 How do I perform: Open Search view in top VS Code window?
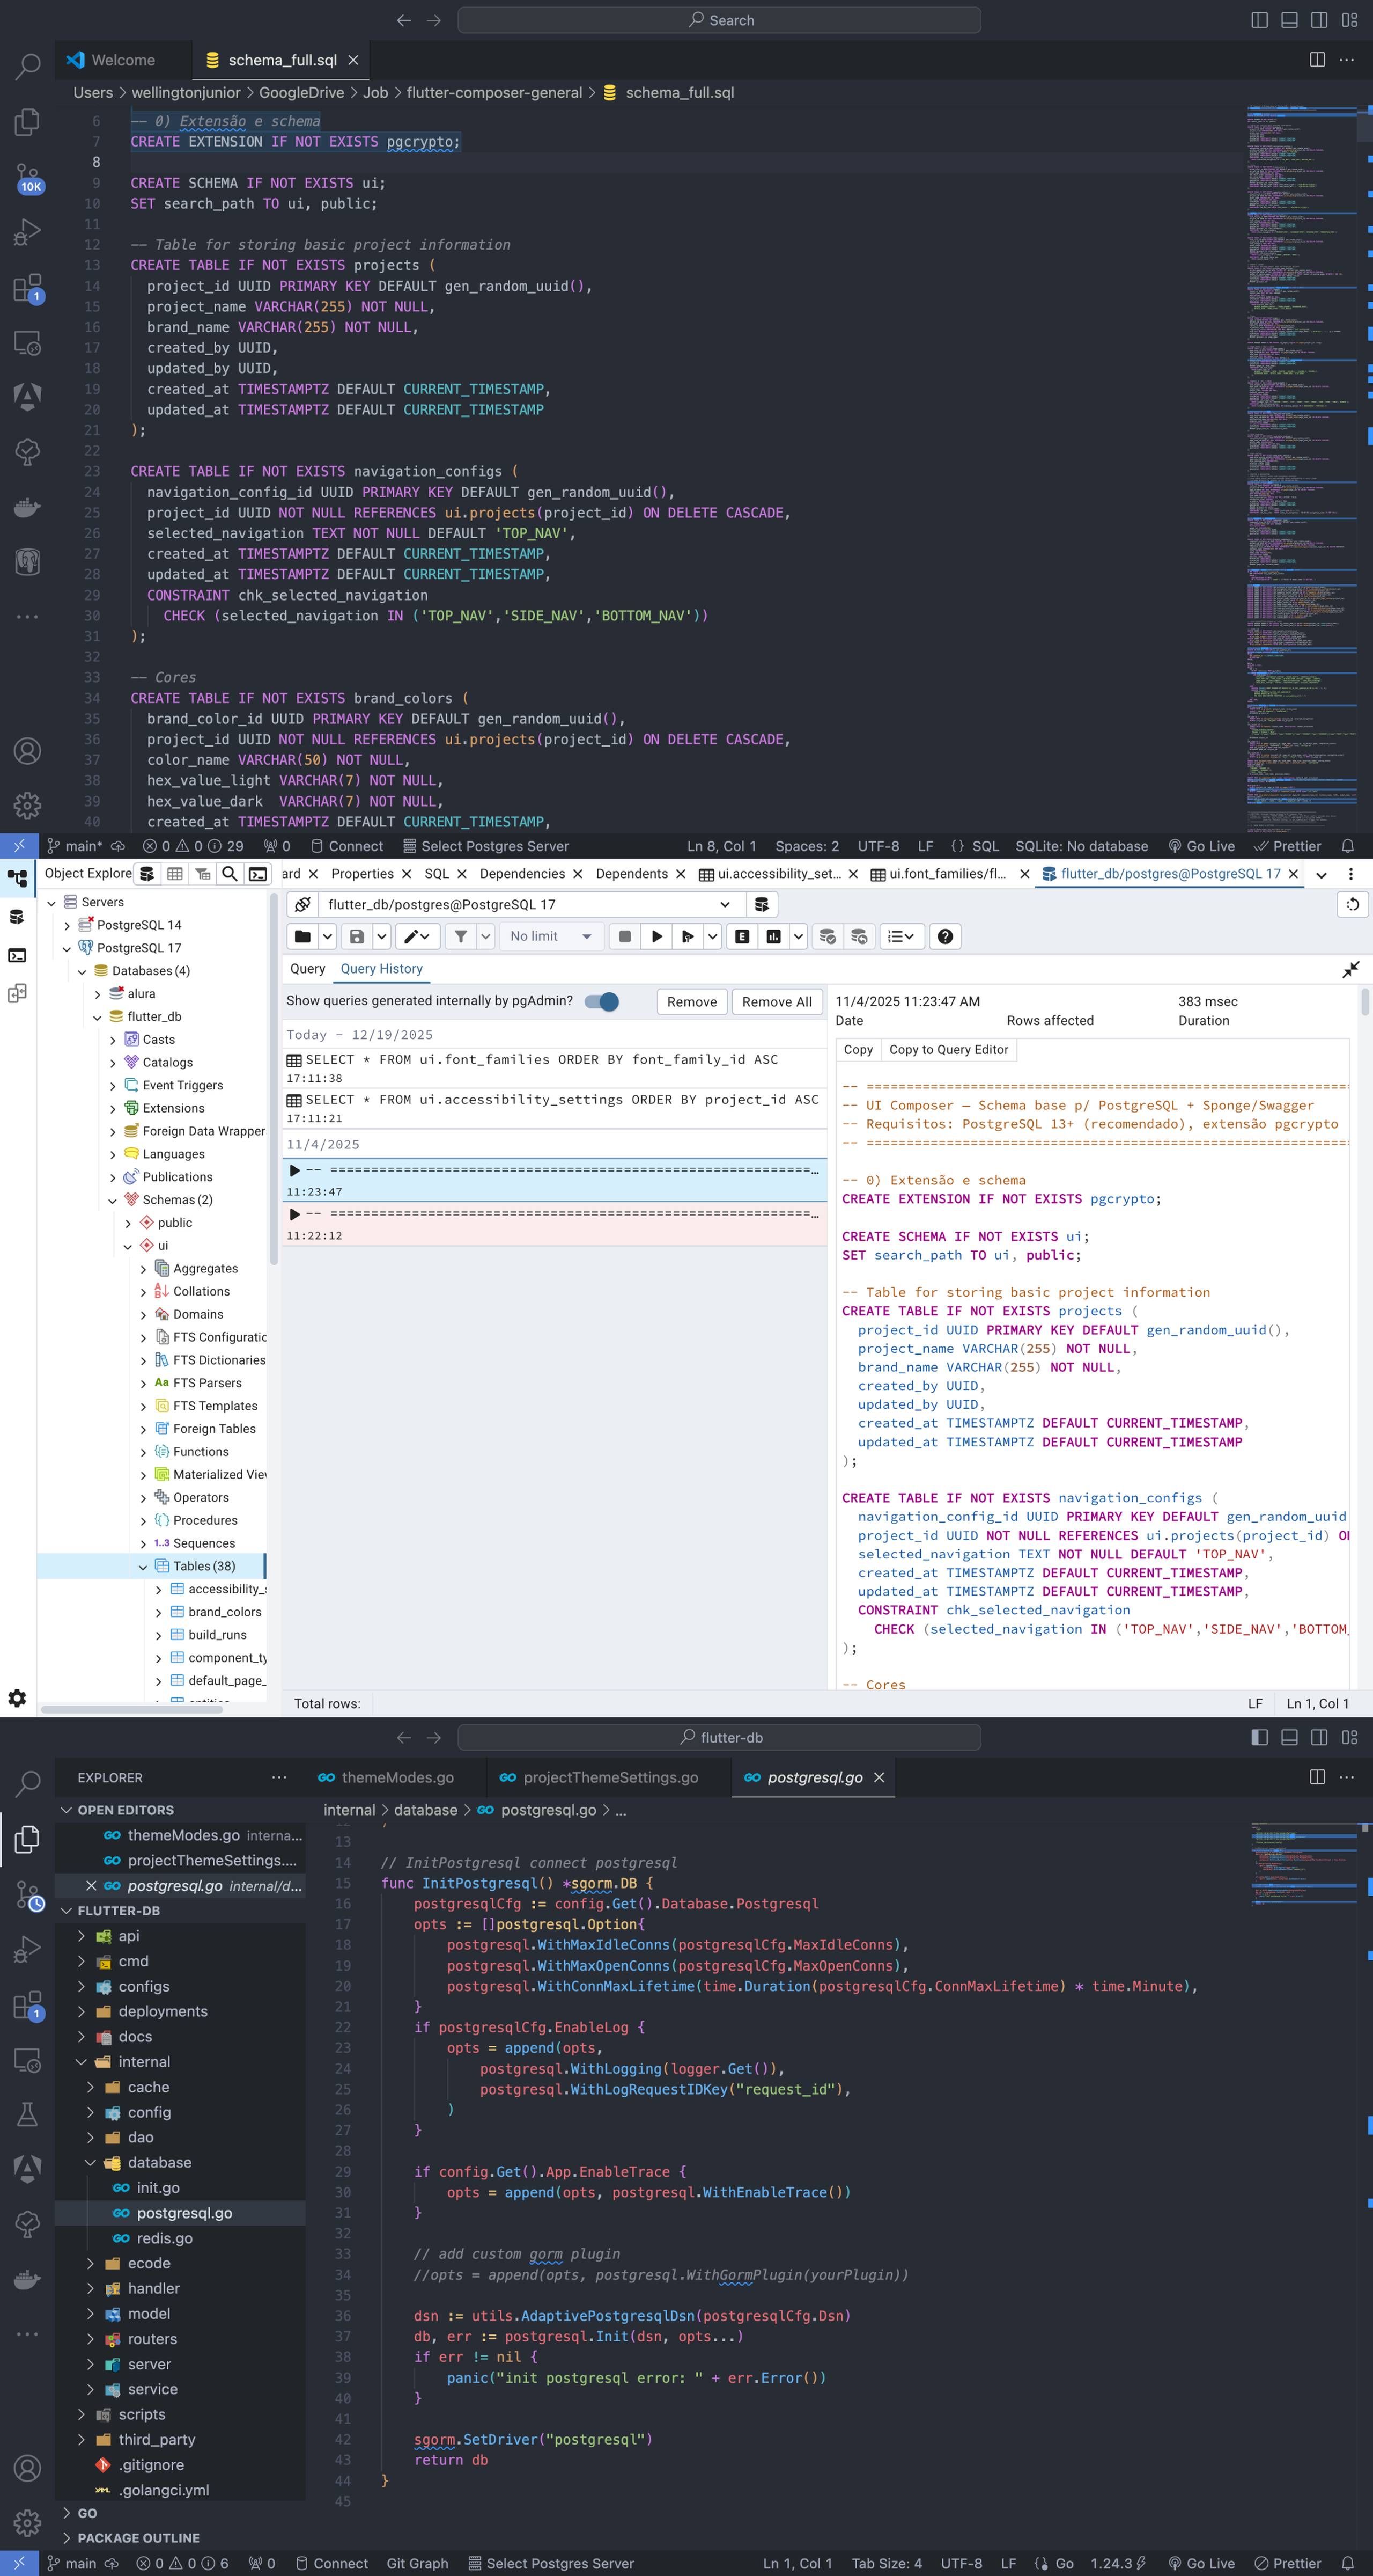[28, 67]
